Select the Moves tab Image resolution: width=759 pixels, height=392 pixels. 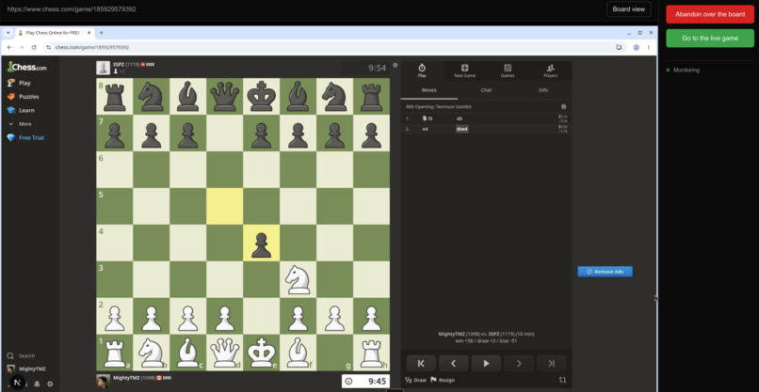tap(428, 90)
